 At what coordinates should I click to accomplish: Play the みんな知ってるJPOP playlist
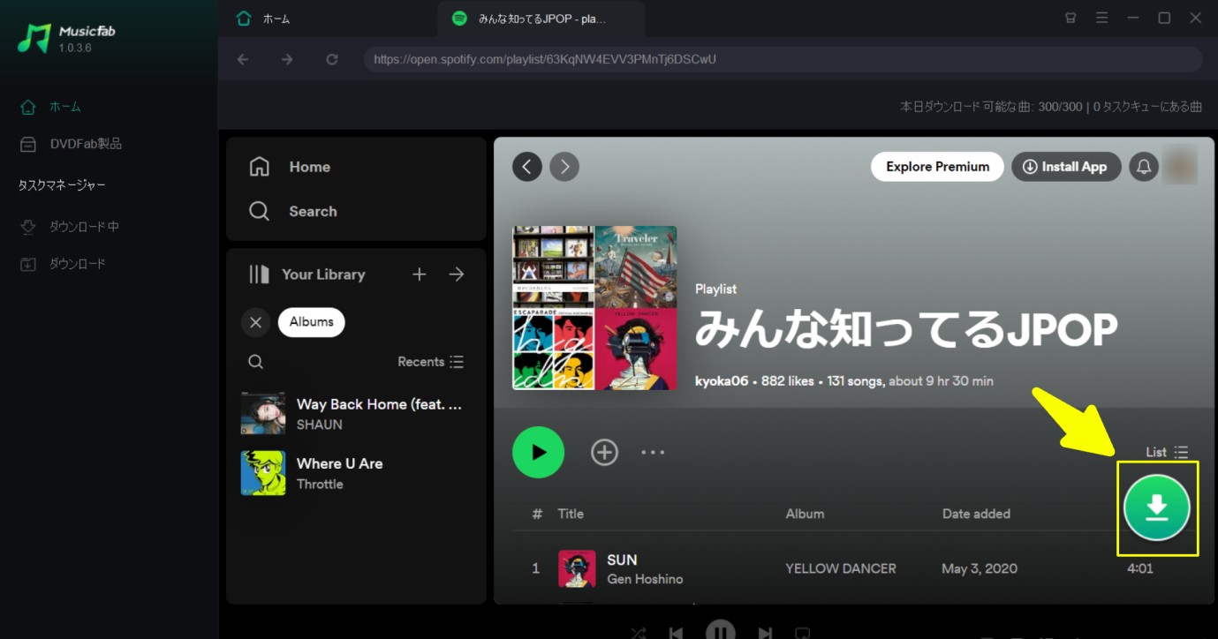tap(538, 452)
